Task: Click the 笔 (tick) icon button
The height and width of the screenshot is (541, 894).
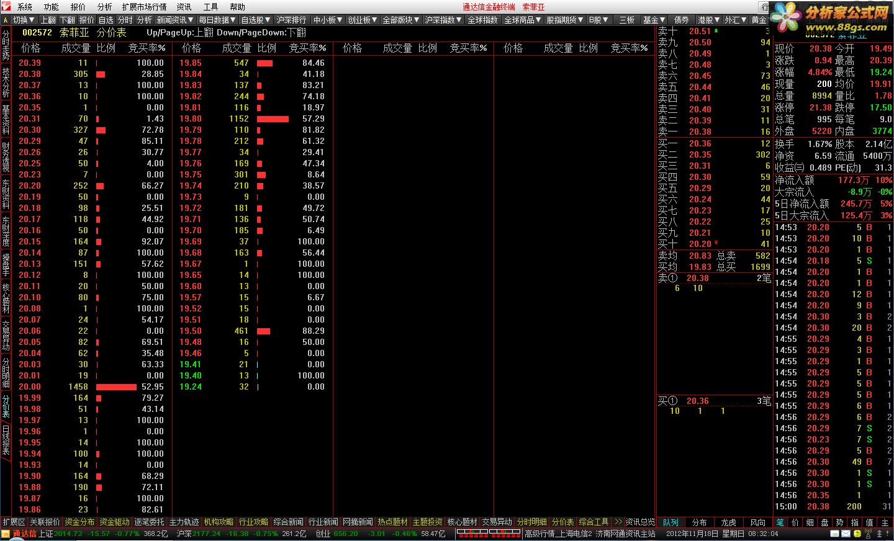Action: [x=780, y=522]
